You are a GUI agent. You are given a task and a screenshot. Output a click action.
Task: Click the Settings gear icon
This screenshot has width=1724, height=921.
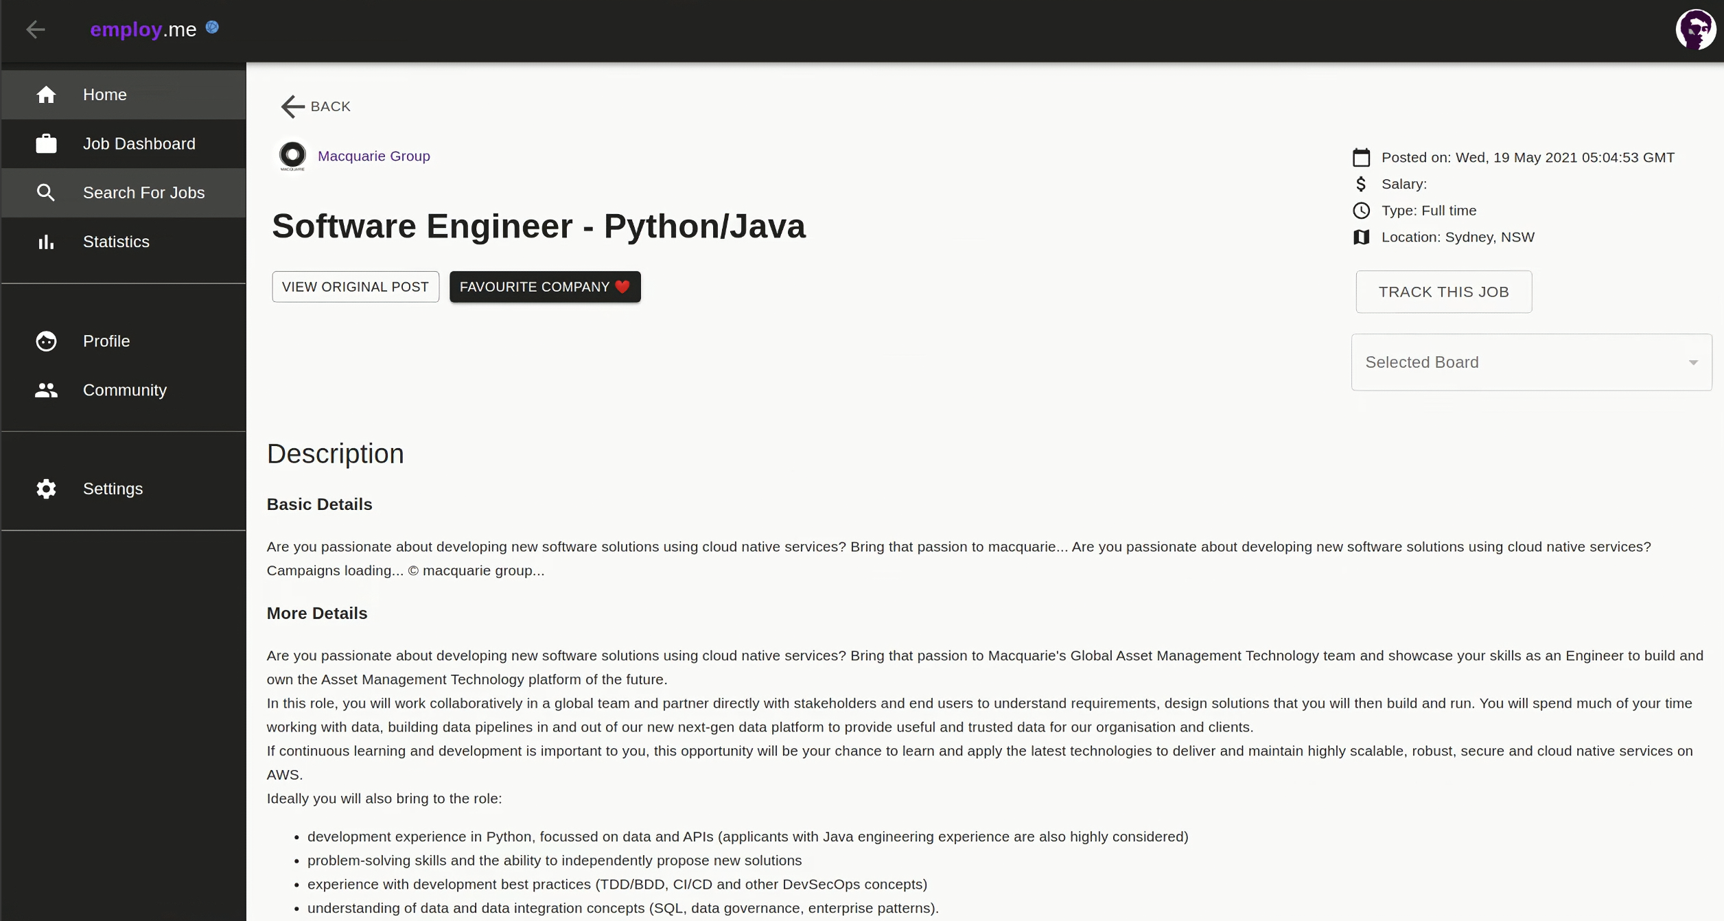coord(46,489)
